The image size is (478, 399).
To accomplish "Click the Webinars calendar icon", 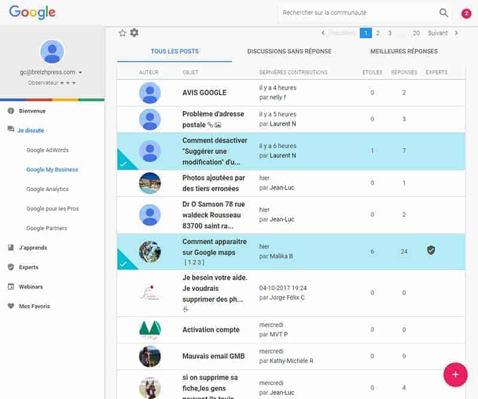I will pos(11,287).
